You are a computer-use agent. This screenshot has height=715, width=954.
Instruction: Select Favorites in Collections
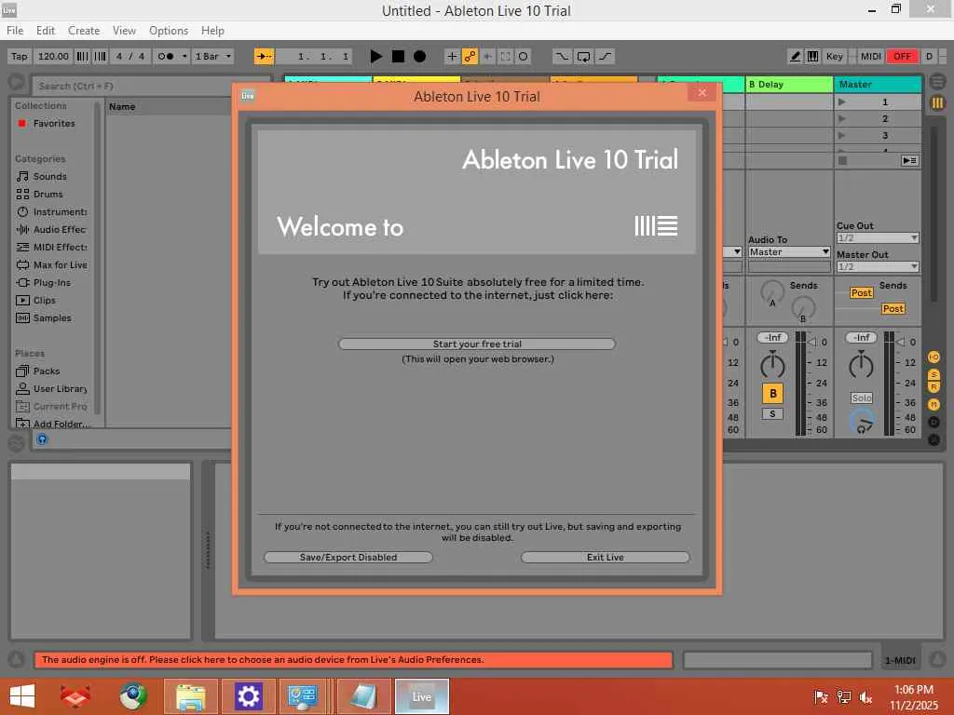click(x=53, y=124)
